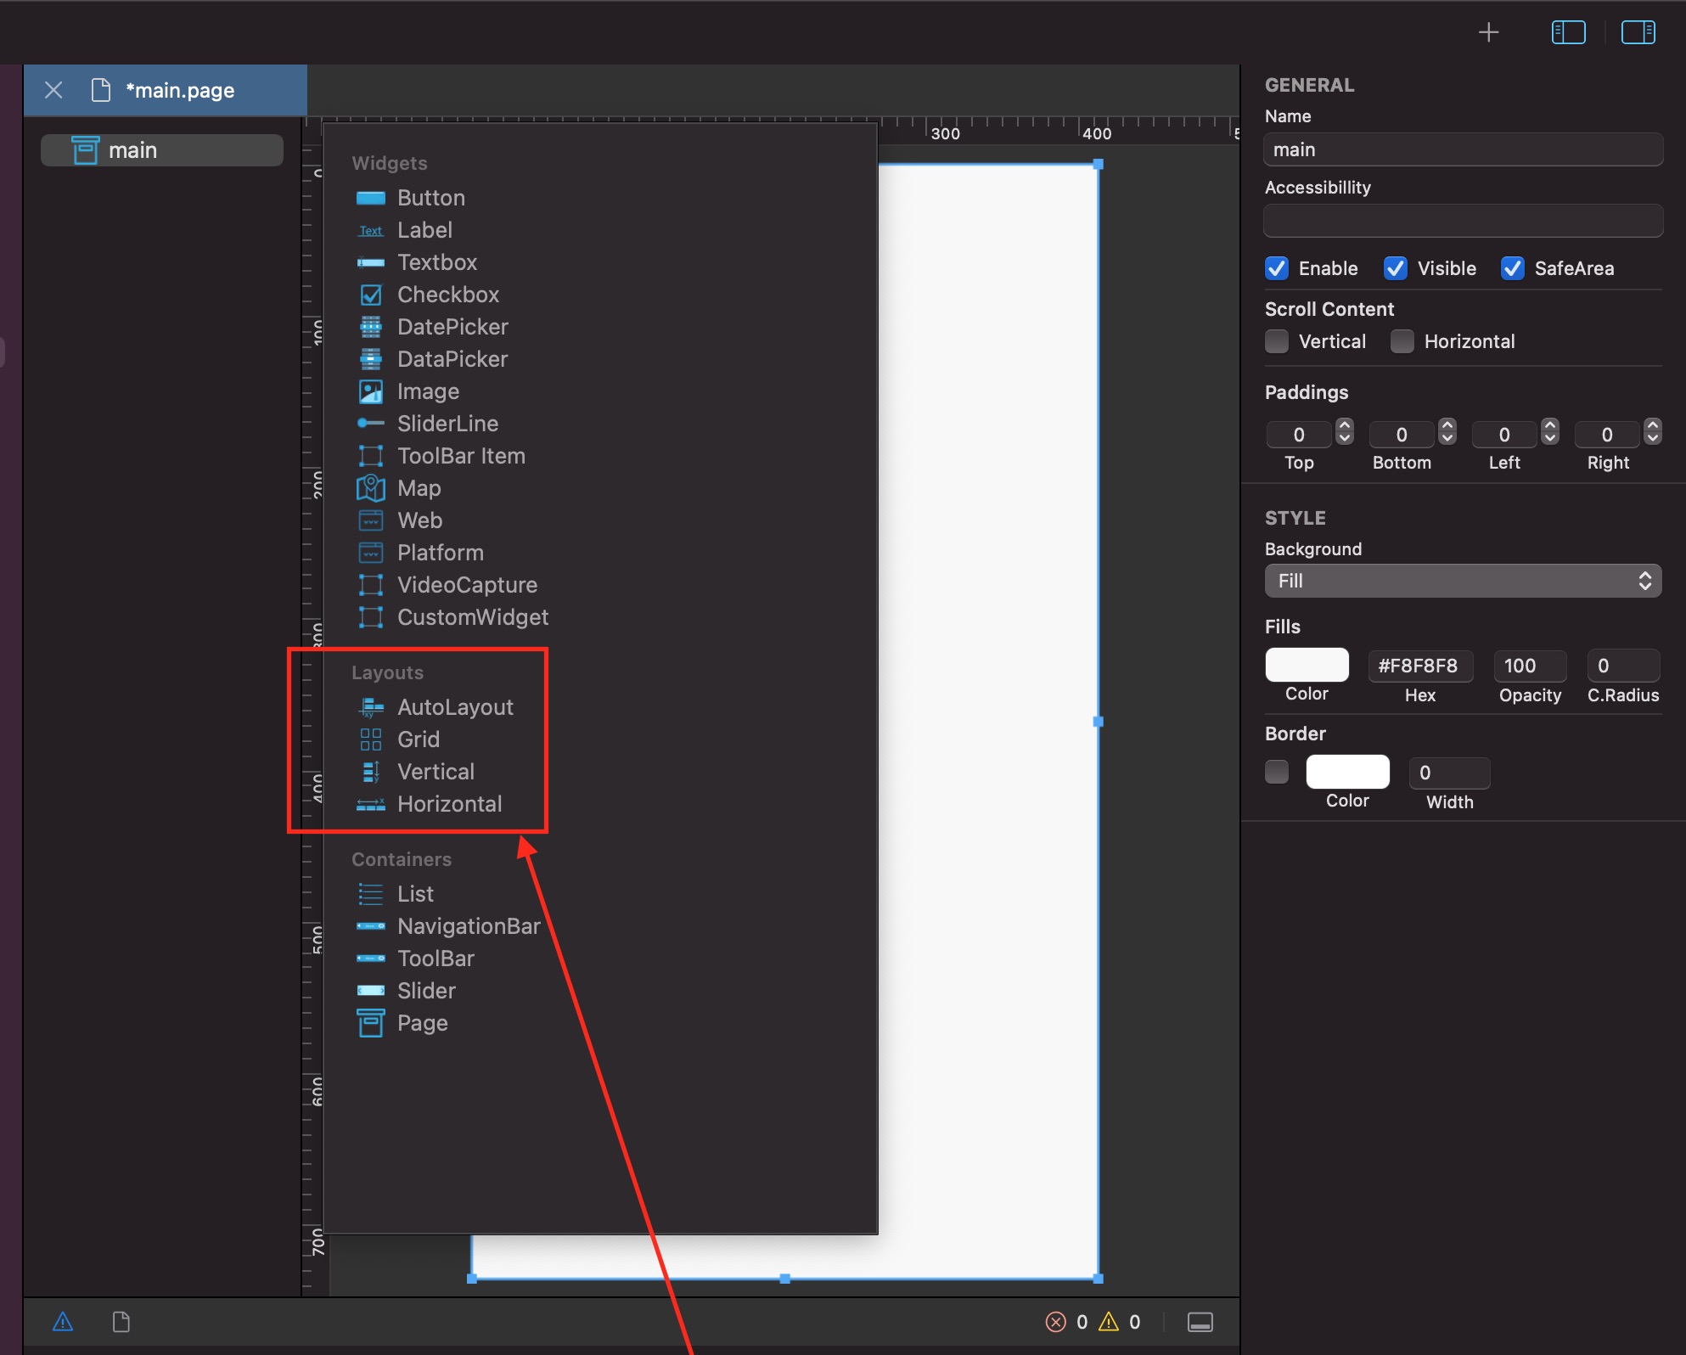The width and height of the screenshot is (1686, 1355).
Task: Select the CustomWidget icon
Action: (371, 617)
